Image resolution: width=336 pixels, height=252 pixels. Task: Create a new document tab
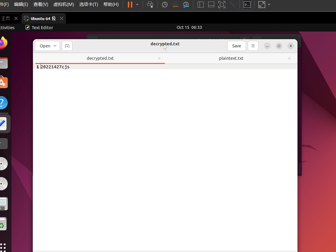click(x=67, y=46)
